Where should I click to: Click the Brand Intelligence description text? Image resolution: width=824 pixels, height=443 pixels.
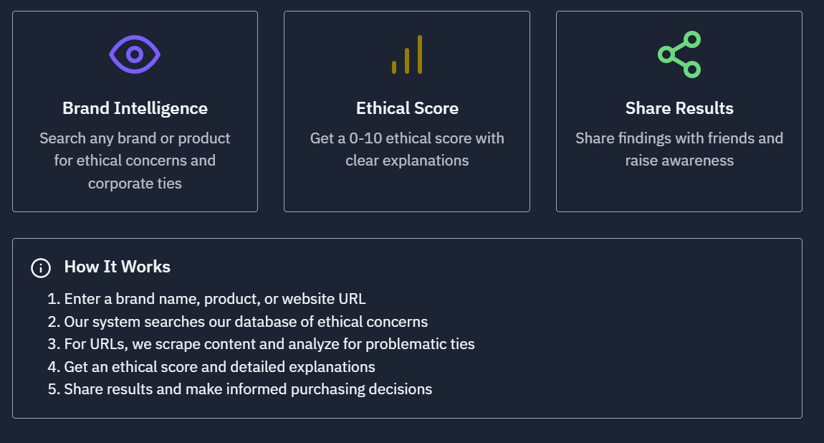pyautogui.click(x=135, y=161)
